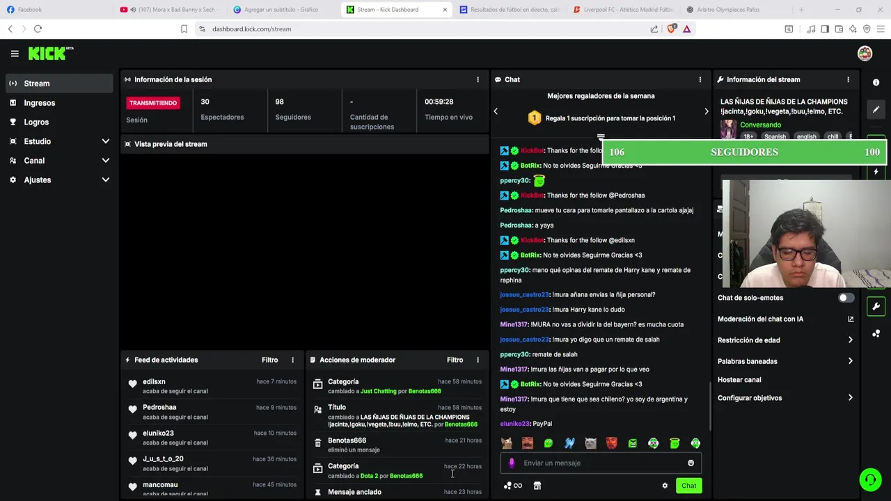The image size is (891, 501).
Task: Open Configurar objetivos settings
Action: (x=784, y=398)
